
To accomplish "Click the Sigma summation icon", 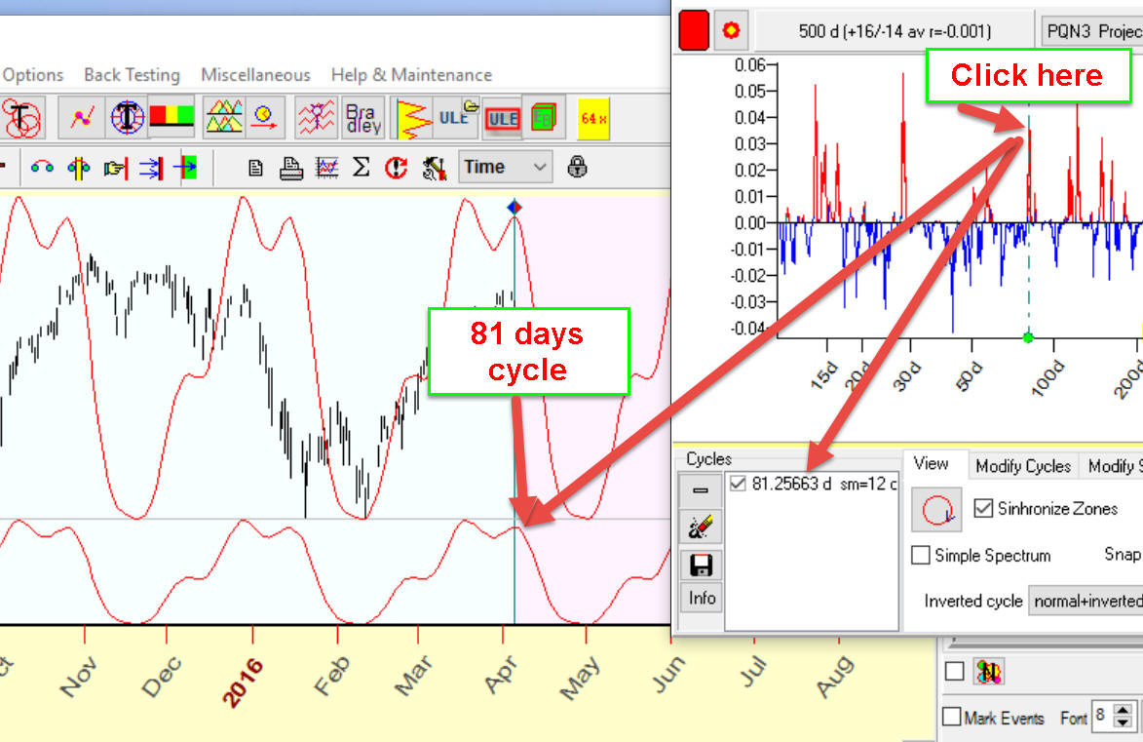I will [x=361, y=167].
